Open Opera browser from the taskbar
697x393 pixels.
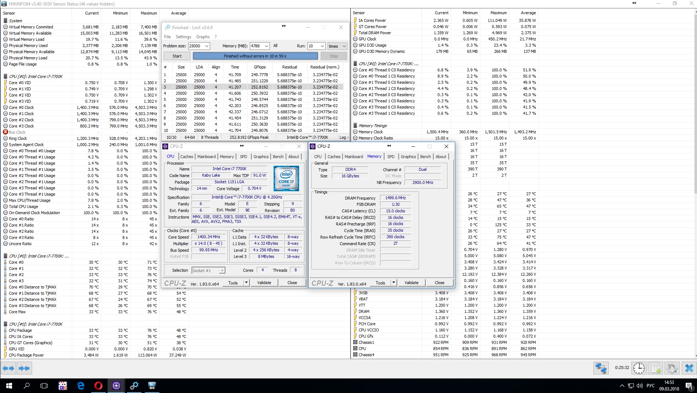98,385
